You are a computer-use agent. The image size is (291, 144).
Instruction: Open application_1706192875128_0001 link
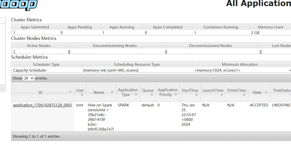tap(42, 105)
